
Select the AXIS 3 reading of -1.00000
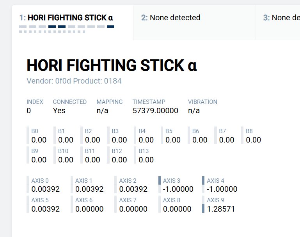pyautogui.click(x=178, y=189)
